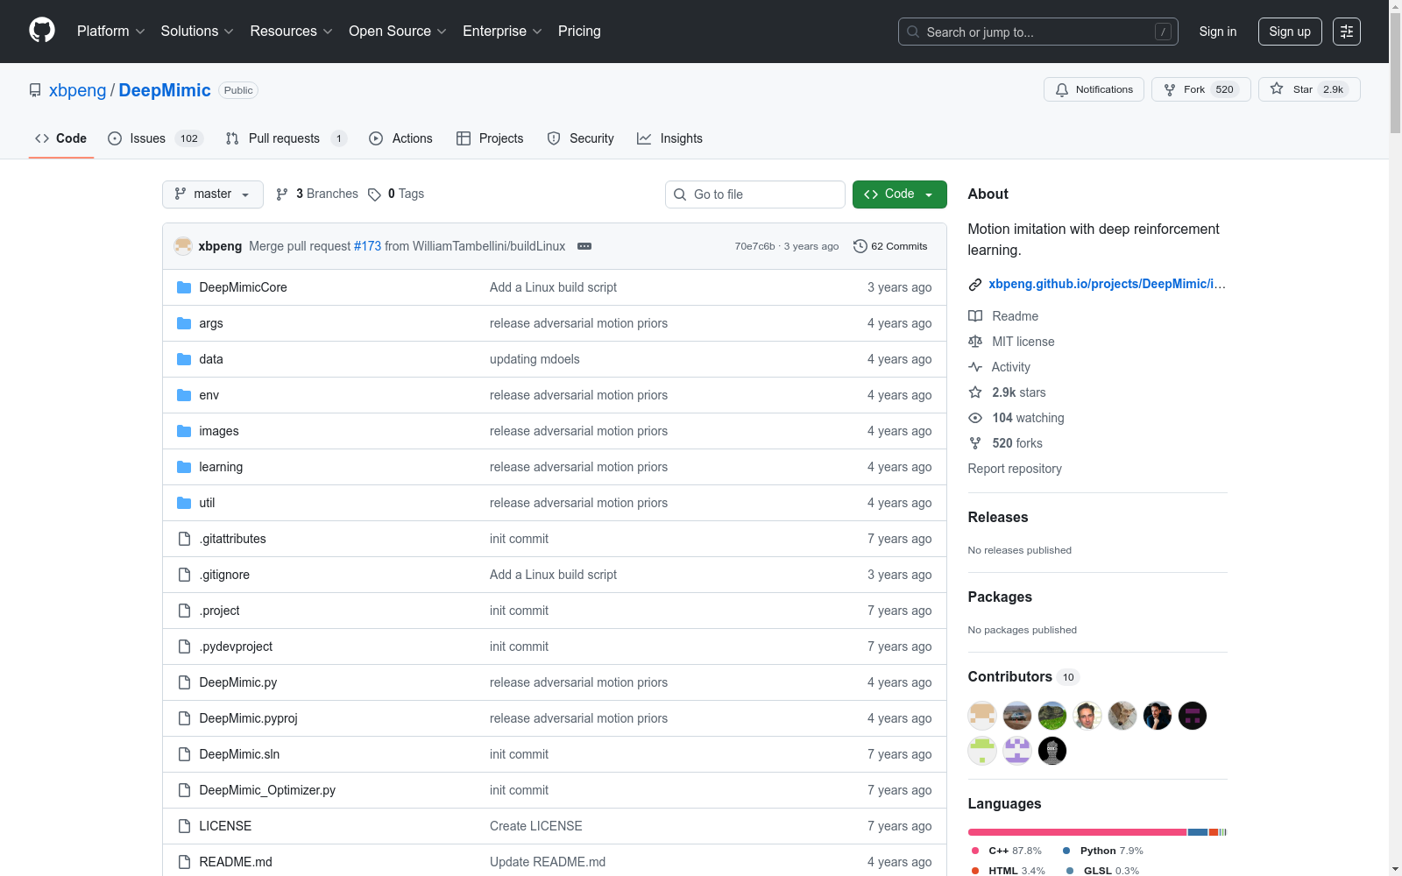
Task: Click the DeepMimic.sln file icon
Action: point(184,754)
